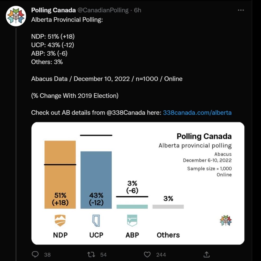Screen dimensions: 261x261
Task: Click the Polling Canada logo inside the chart
Action: click(x=226, y=220)
